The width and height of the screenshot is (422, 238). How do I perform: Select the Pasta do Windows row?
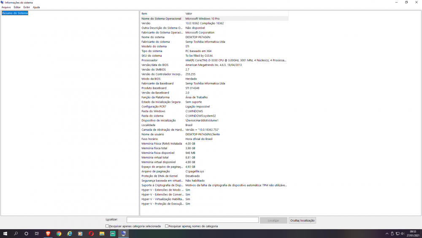(x=214, y=111)
